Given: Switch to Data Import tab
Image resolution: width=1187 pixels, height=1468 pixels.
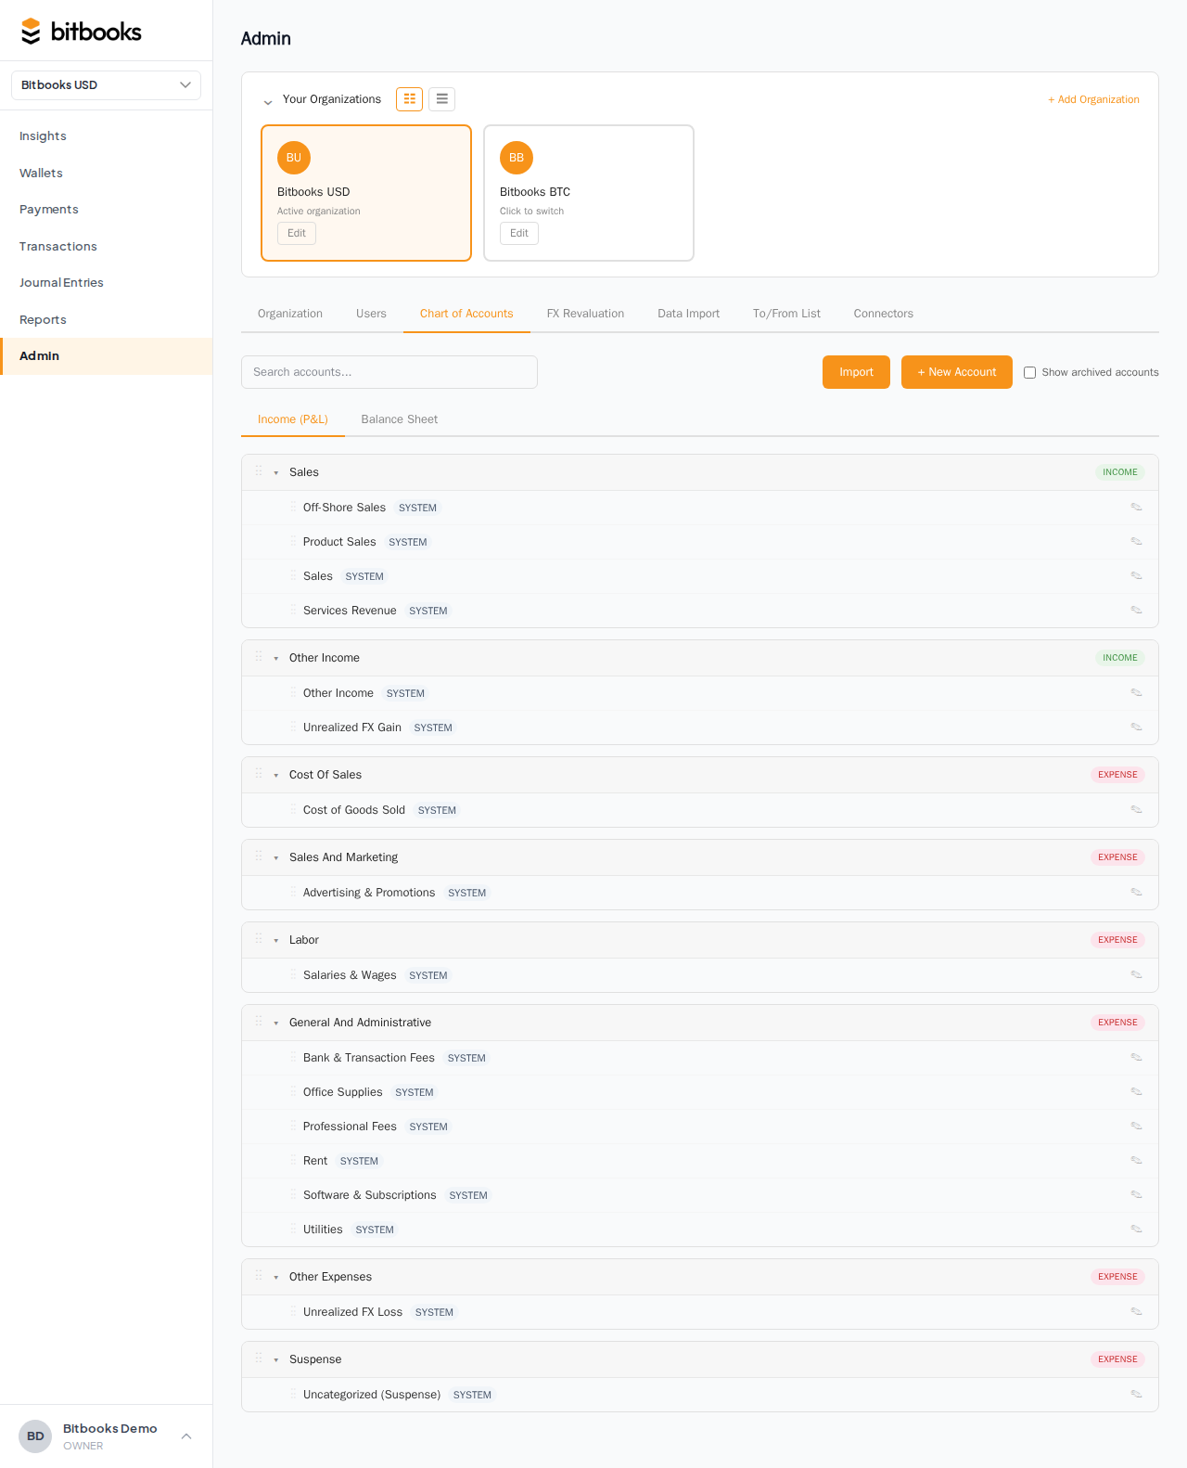Looking at the screenshot, I should pos(688,314).
